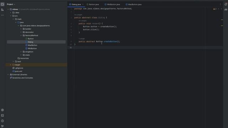This screenshot has height=128, width=228.
Task: Click the MacButton class icon in tree
Action: tap(26, 45)
